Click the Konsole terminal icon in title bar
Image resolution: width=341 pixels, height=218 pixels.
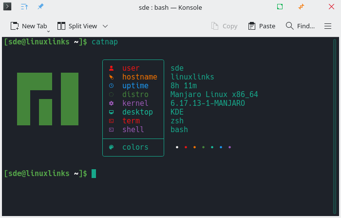[8, 7]
